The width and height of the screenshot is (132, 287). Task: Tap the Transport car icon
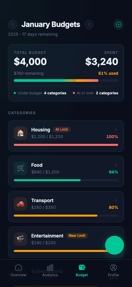(x=20, y=204)
